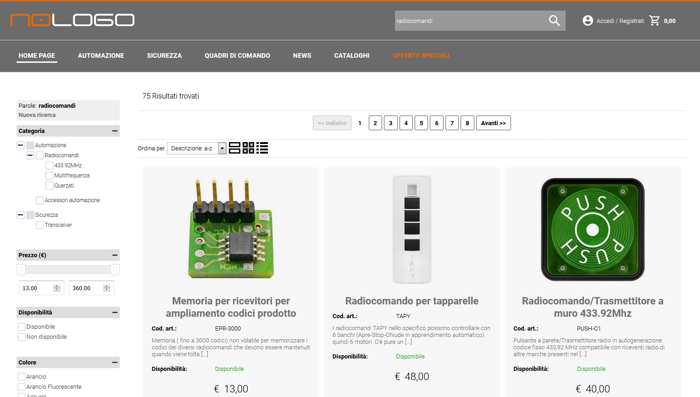Open the shopping cart icon
This screenshot has height=397, width=700.
coord(655,21)
